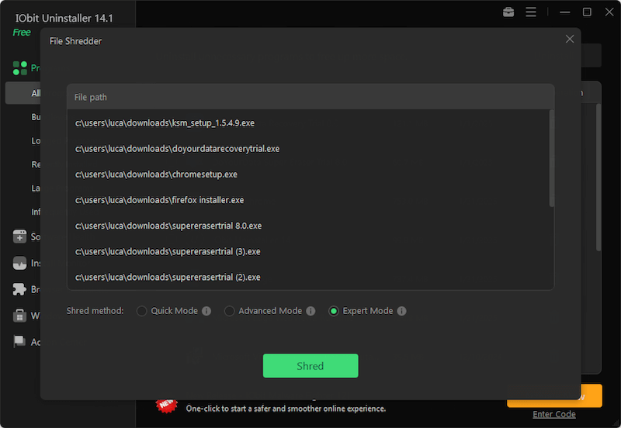Select All Programs sidebar item

click(x=23, y=93)
